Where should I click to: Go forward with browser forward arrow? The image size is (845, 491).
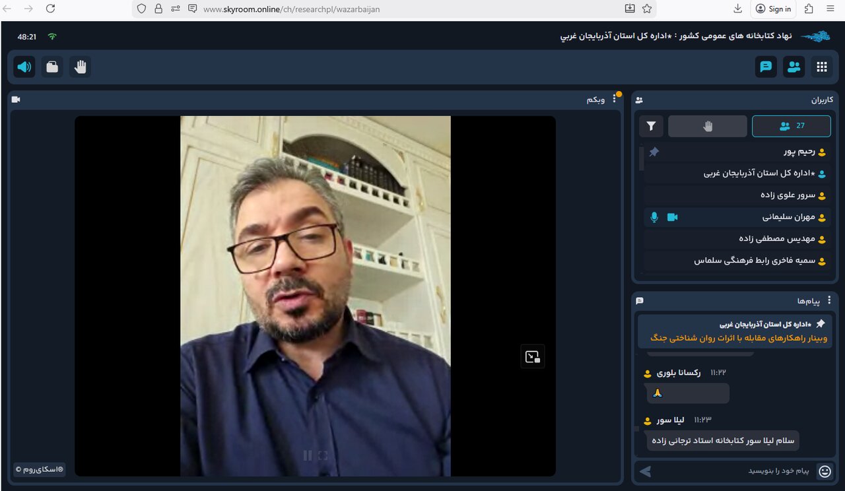[x=28, y=9]
